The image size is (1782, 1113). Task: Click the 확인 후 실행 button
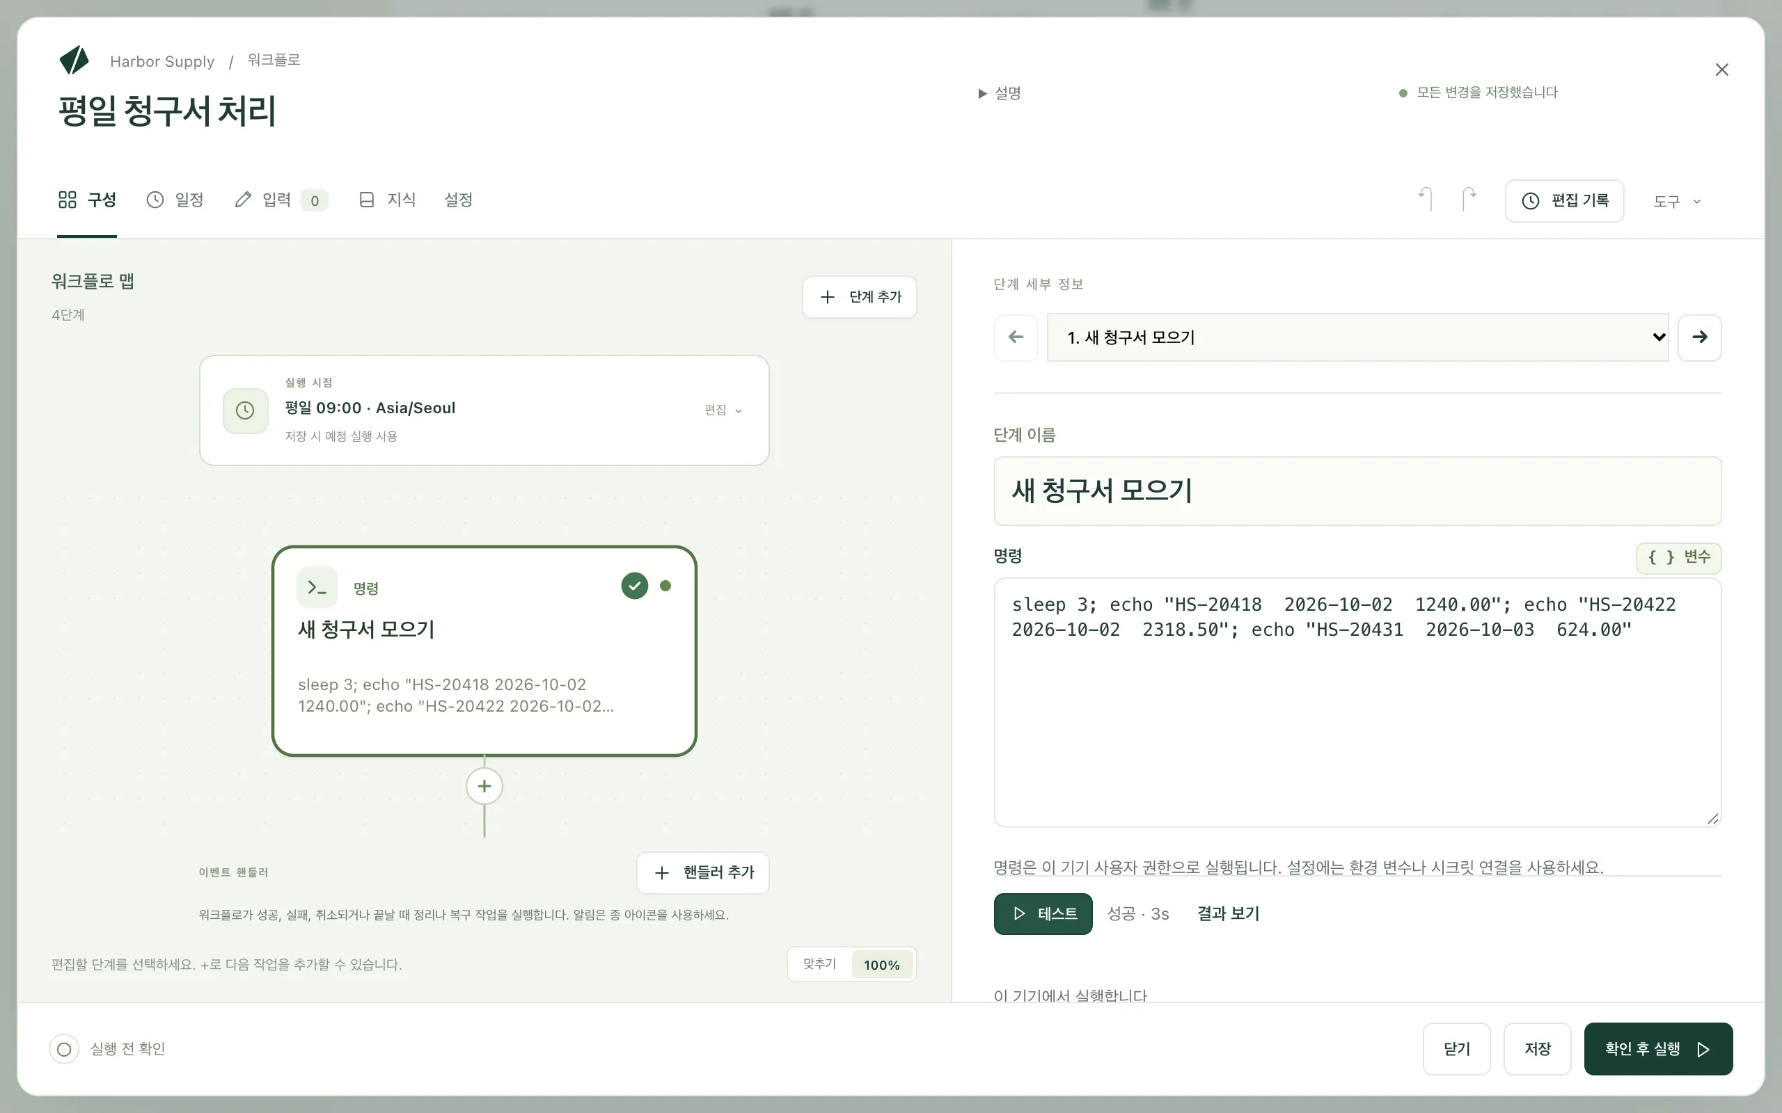(1658, 1049)
